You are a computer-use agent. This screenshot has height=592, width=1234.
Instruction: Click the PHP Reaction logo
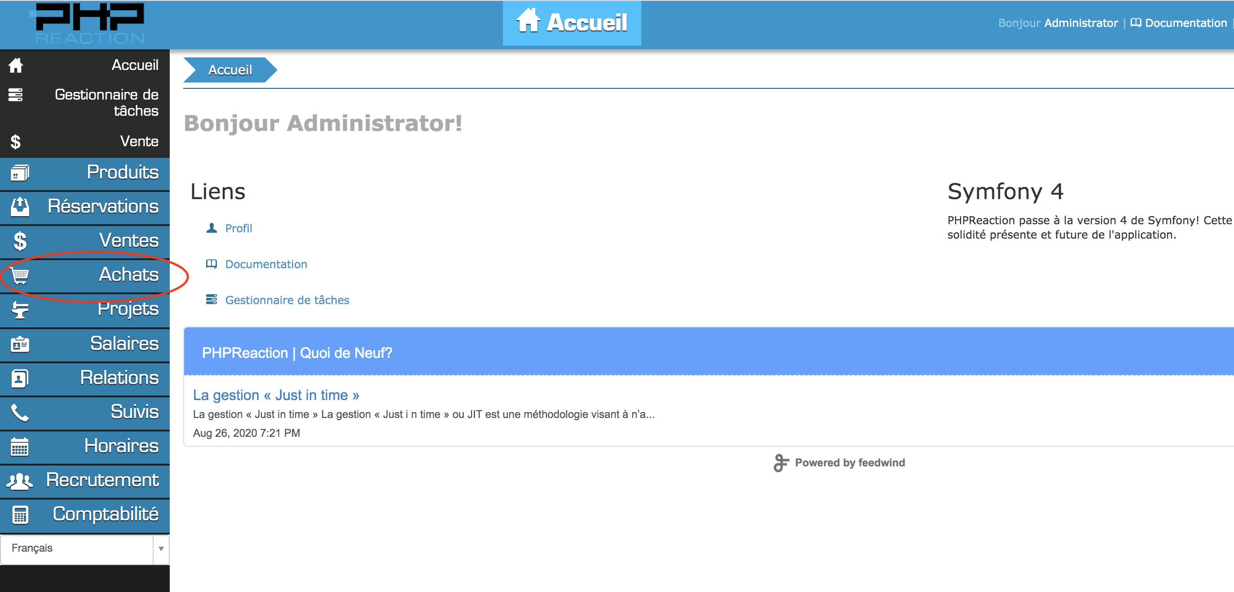pyautogui.click(x=89, y=23)
